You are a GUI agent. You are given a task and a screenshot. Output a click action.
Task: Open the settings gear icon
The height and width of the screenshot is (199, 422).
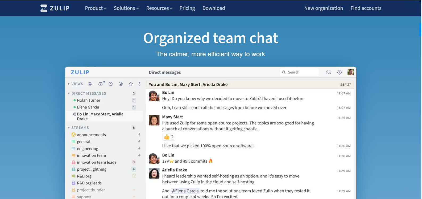tap(340, 72)
